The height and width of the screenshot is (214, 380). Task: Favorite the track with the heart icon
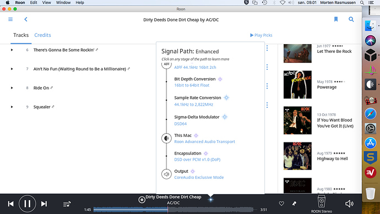281,204
